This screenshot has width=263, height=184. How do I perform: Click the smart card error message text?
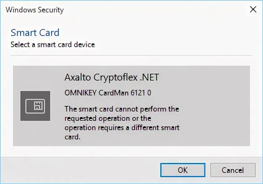[x=122, y=123]
